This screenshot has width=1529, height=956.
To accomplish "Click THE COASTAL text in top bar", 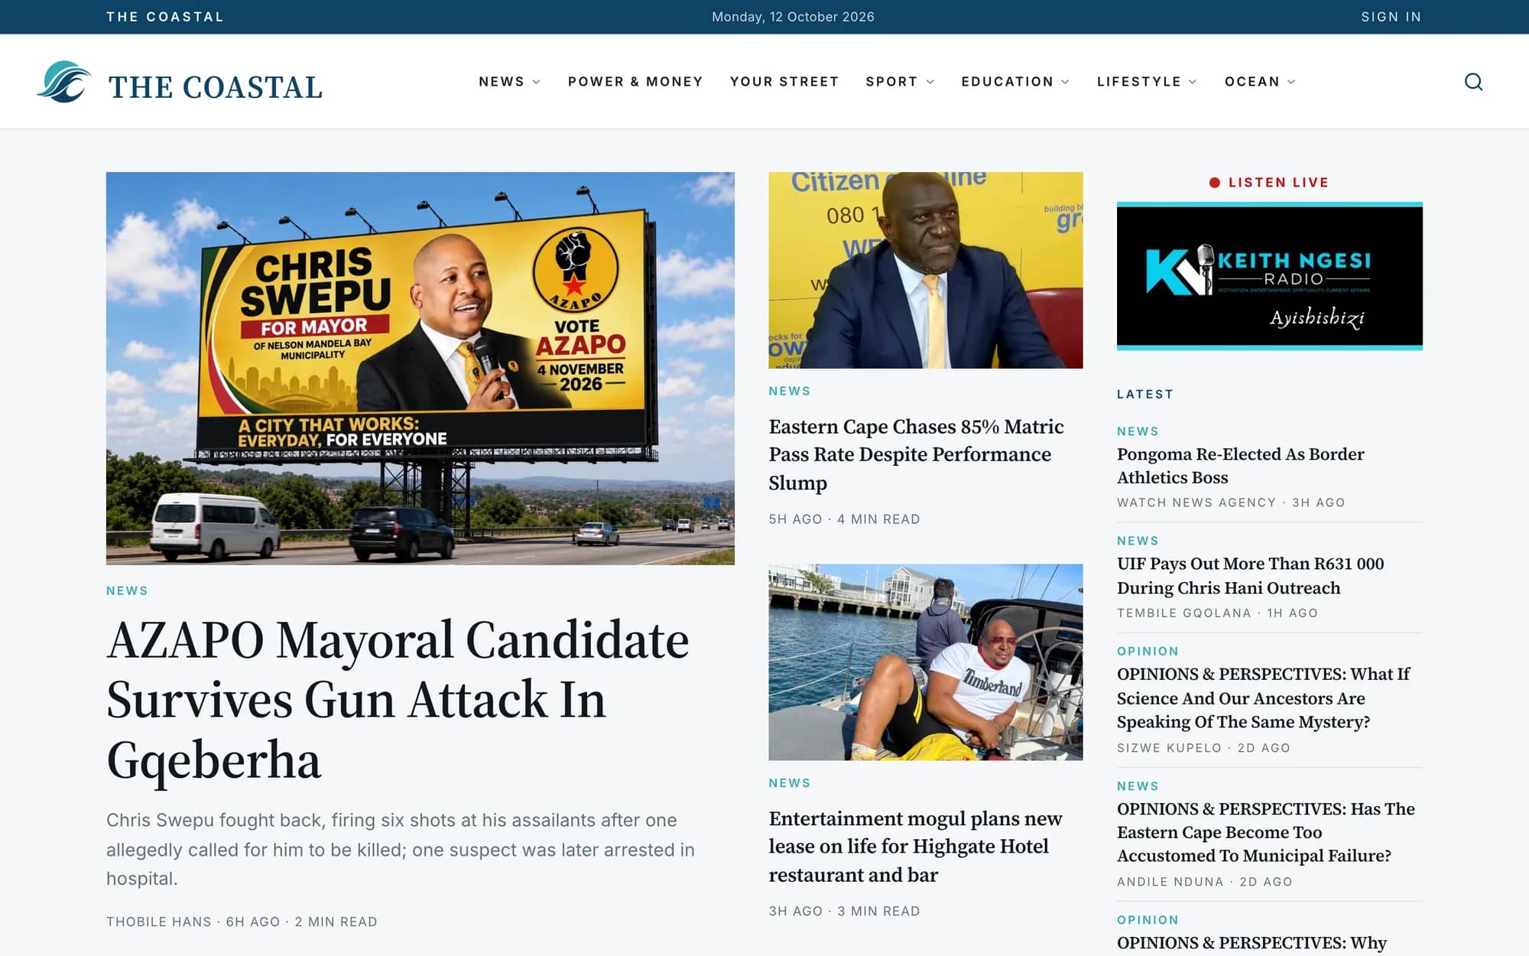I will [x=165, y=17].
